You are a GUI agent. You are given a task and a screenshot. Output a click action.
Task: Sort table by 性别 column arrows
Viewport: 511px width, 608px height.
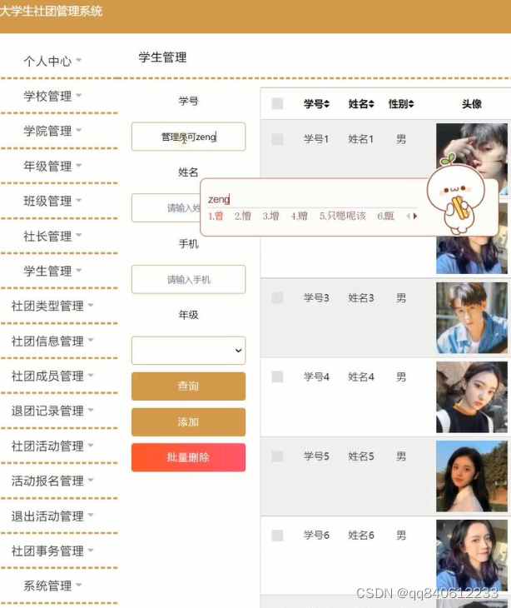411,104
